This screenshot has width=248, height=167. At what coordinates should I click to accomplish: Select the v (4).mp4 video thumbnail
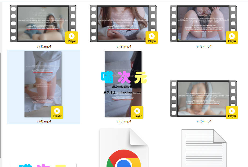tap(43, 84)
